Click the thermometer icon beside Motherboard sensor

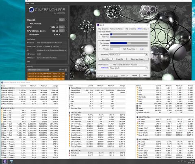click(69, 153)
